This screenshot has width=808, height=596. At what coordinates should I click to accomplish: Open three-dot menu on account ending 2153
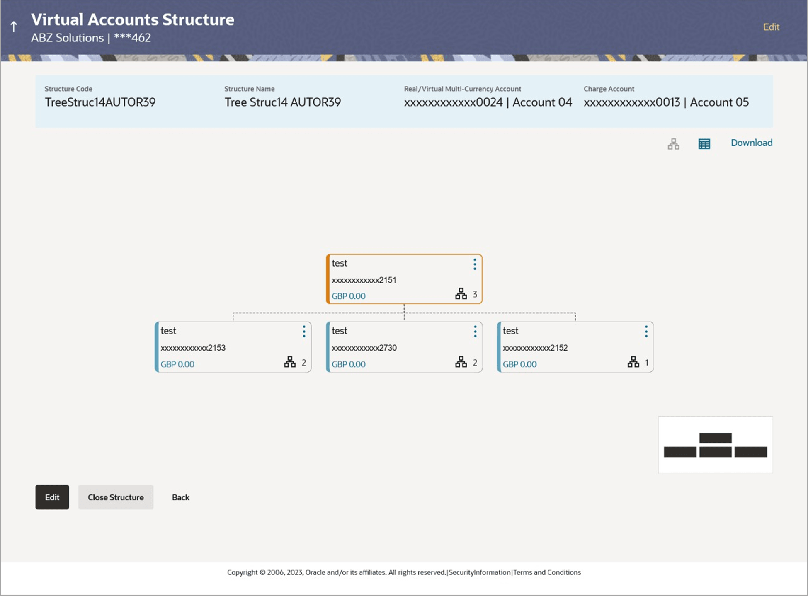coord(304,332)
